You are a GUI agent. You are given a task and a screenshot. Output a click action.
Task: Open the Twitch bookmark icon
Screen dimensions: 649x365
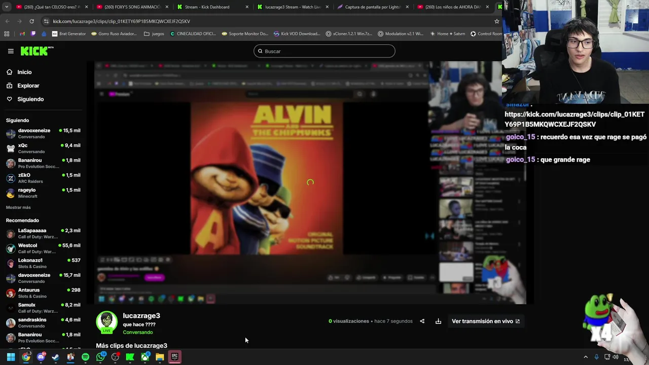coord(33,34)
